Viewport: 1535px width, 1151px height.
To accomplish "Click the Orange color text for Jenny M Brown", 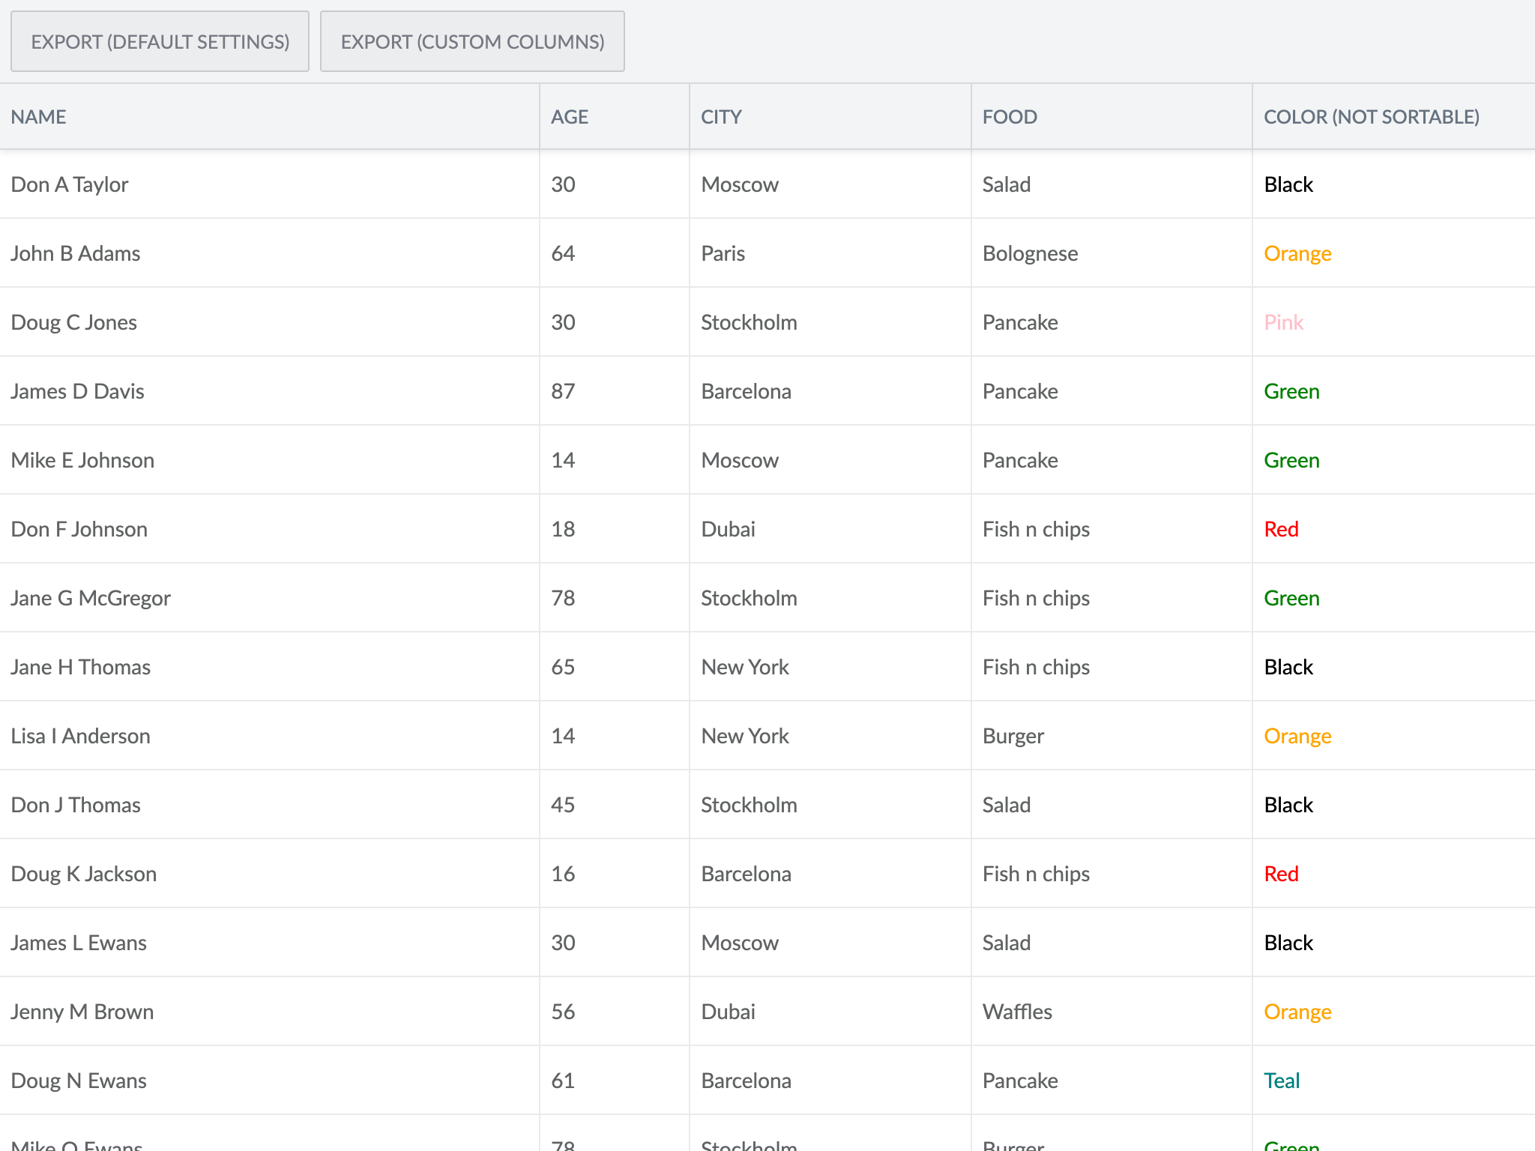I will [1297, 1012].
